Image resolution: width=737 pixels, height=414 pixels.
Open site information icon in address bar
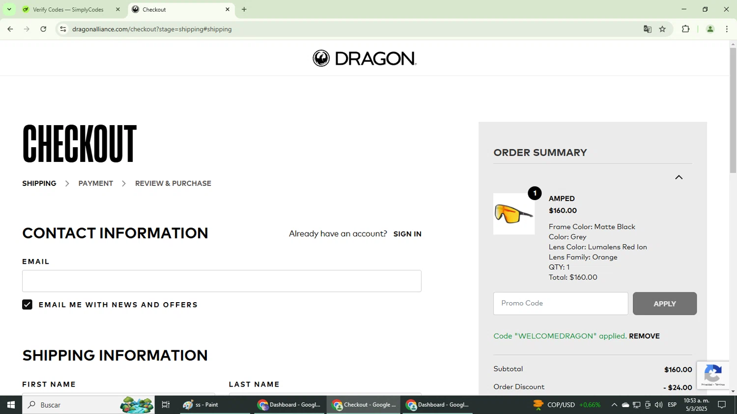[x=63, y=29]
